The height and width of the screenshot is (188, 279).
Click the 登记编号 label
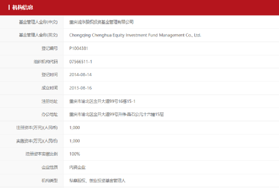[50, 48]
